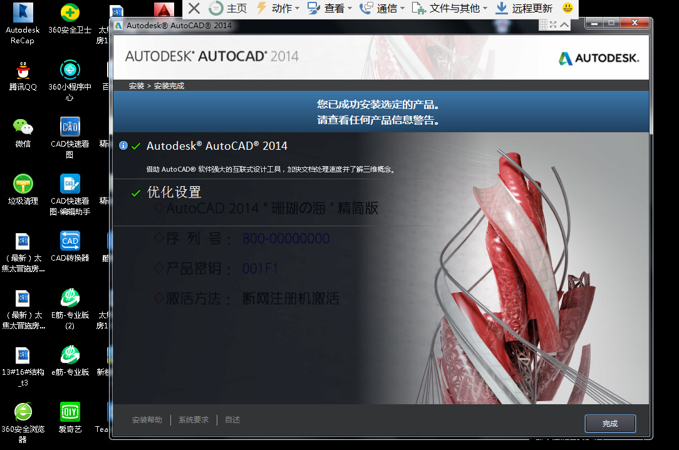679x450 pixels.
Task: Open the upper （最新）太焦太晋施房 file icon
Action: [x=23, y=252]
